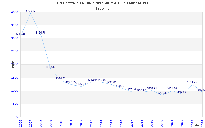The height and width of the screenshot is (128, 205).
Task: Click the year 2023 axis label
Action: pyautogui.click(x=192, y=123)
